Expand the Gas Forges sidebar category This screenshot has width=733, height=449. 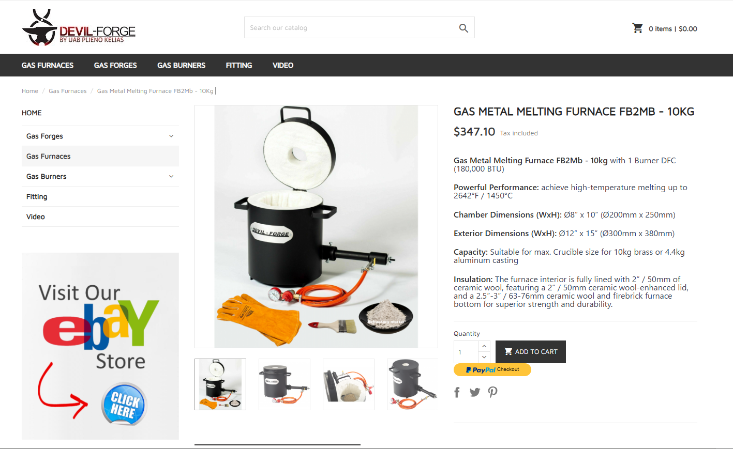pos(171,136)
